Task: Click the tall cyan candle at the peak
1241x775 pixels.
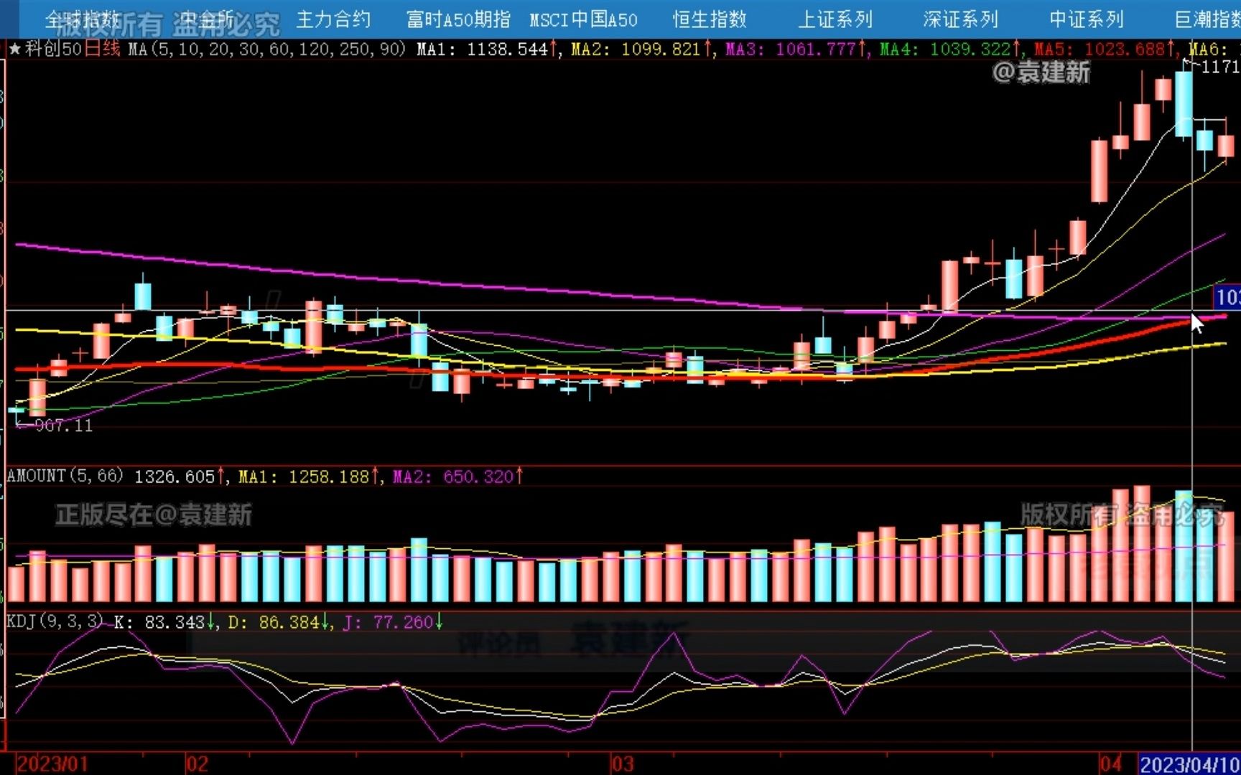Action: 1184,103
